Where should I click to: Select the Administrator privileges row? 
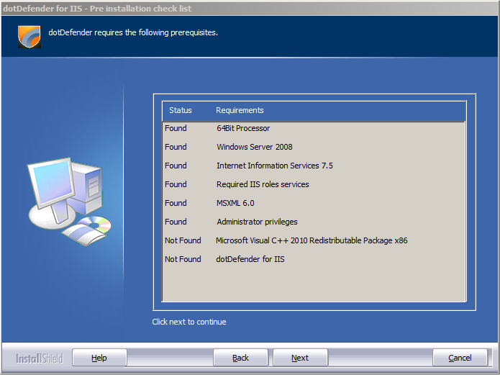[x=257, y=222]
